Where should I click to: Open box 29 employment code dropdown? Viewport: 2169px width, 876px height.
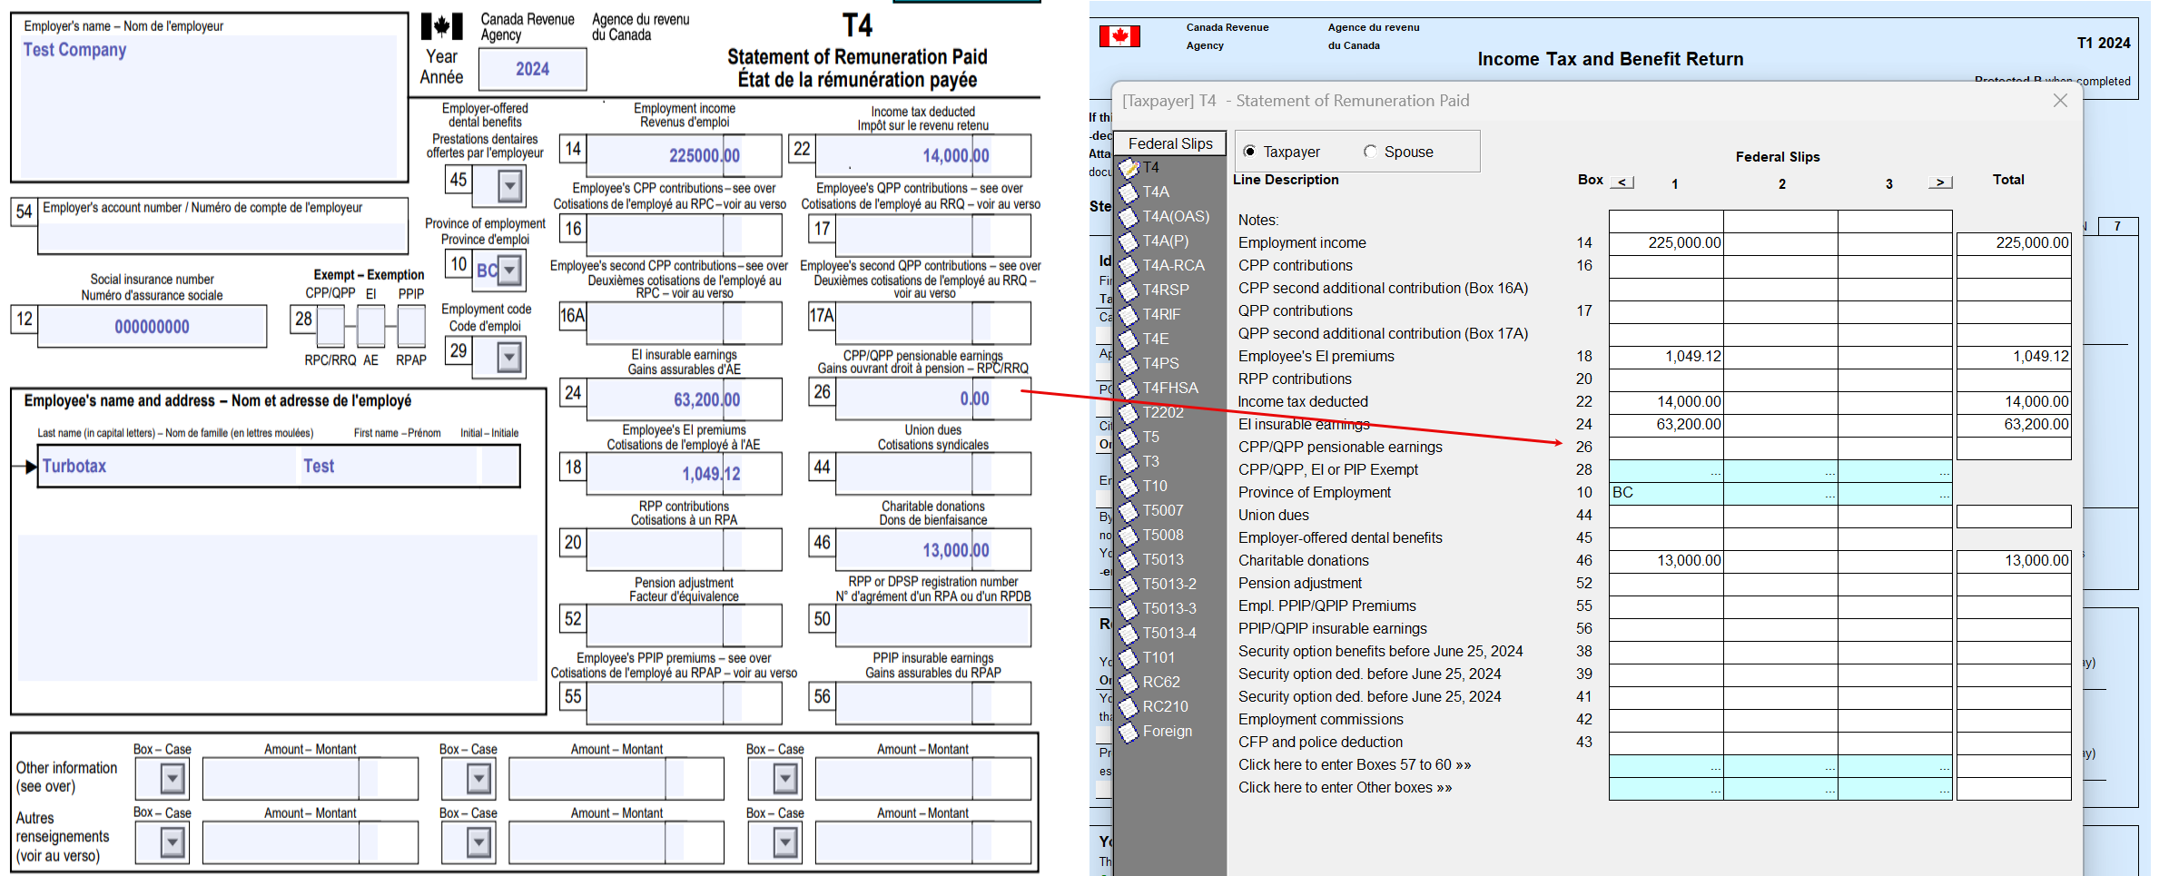[510, 357]
